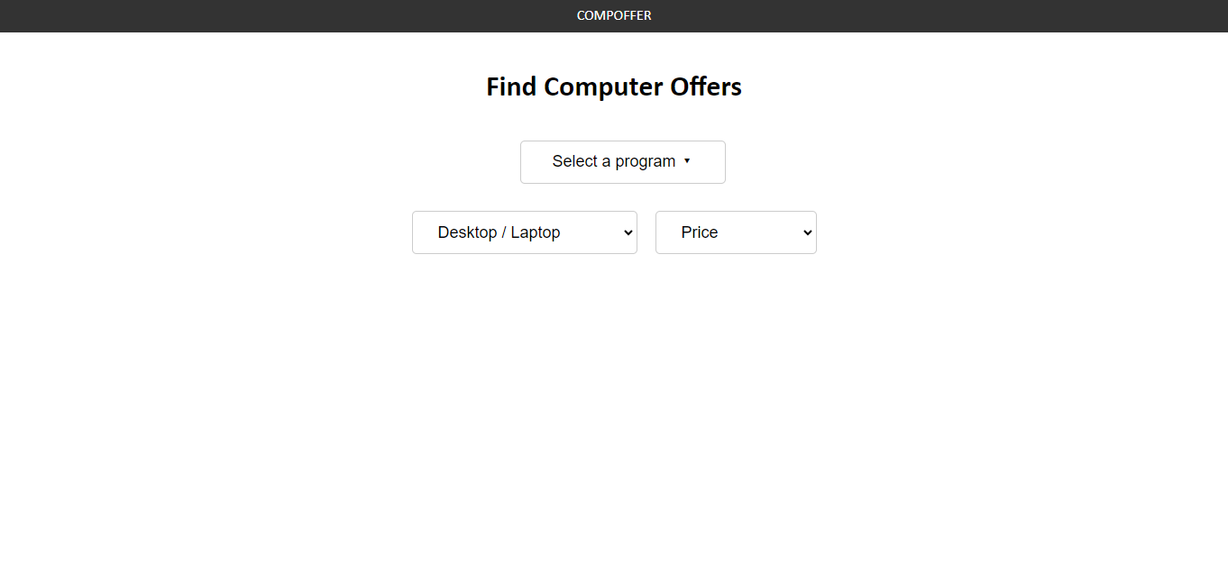Open the price filter control

pos(736,232)
